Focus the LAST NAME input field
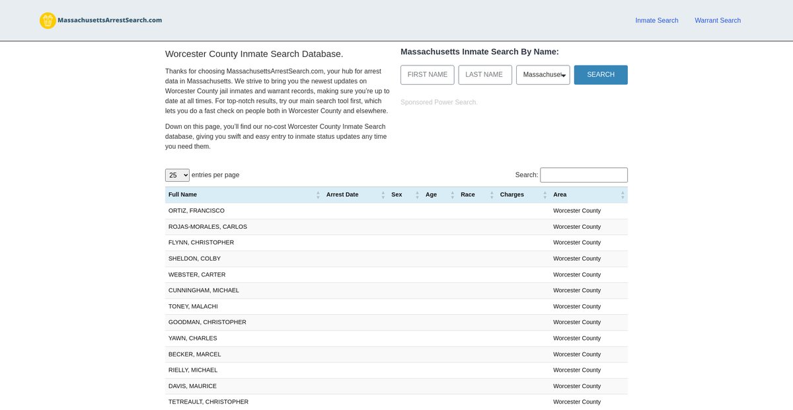Viewport: 793px width, 410px height. pos(484,75)
